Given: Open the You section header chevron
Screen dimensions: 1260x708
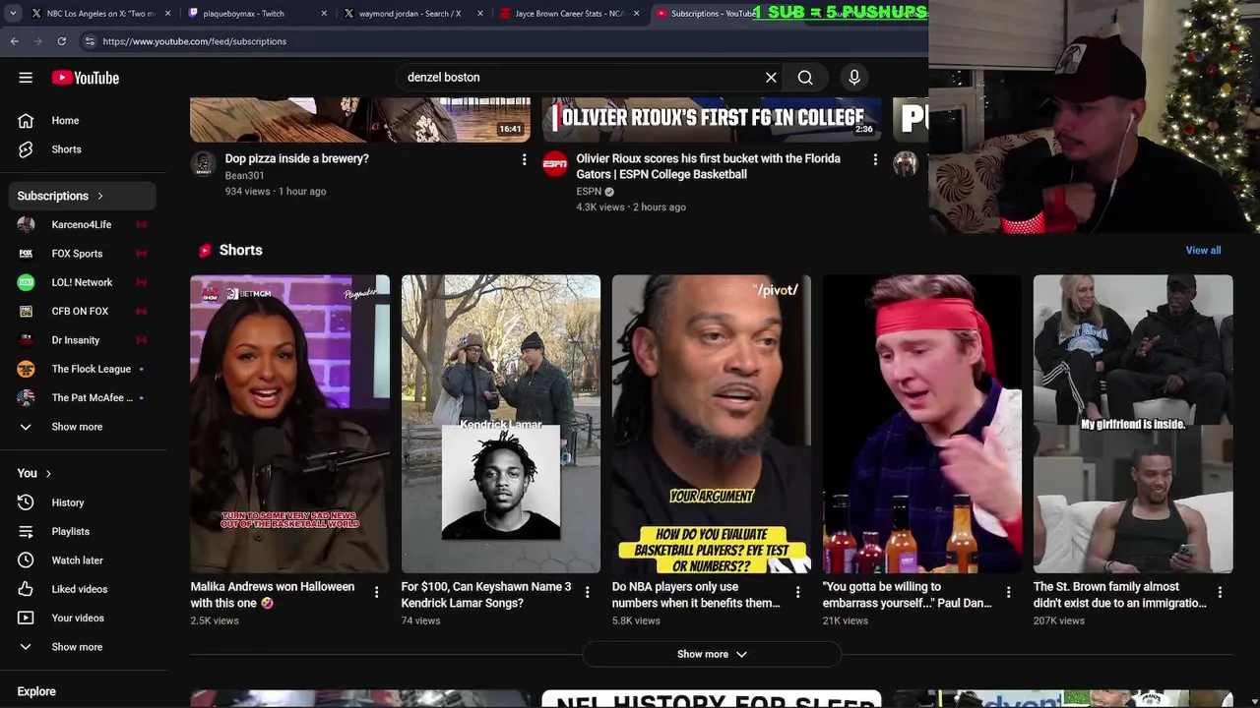Looking at the screenshot, I should (47, 473).
